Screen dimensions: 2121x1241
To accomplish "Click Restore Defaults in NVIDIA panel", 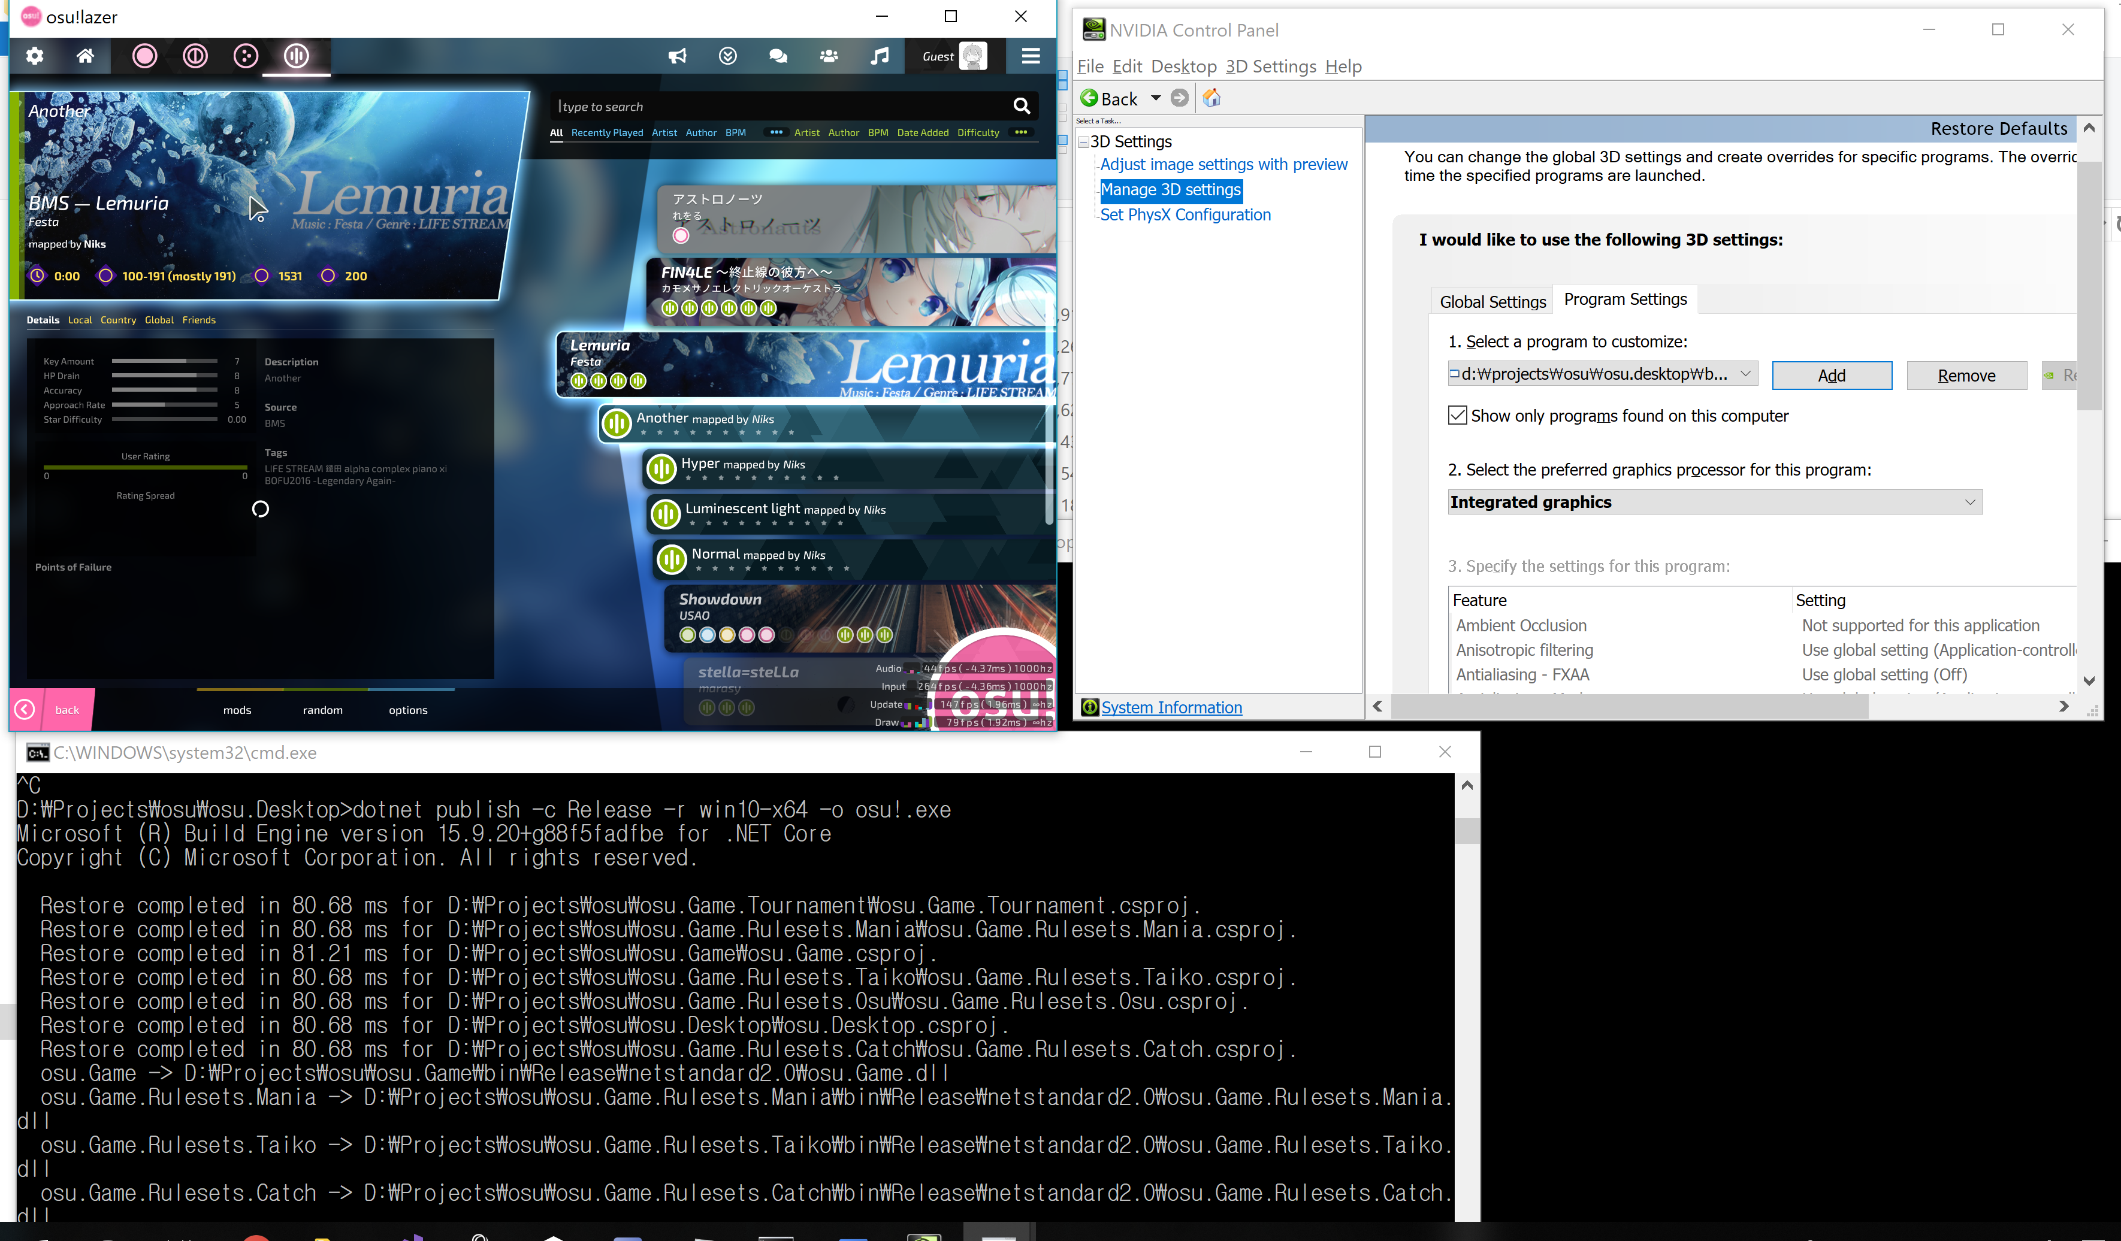I will click(1998, 129).
